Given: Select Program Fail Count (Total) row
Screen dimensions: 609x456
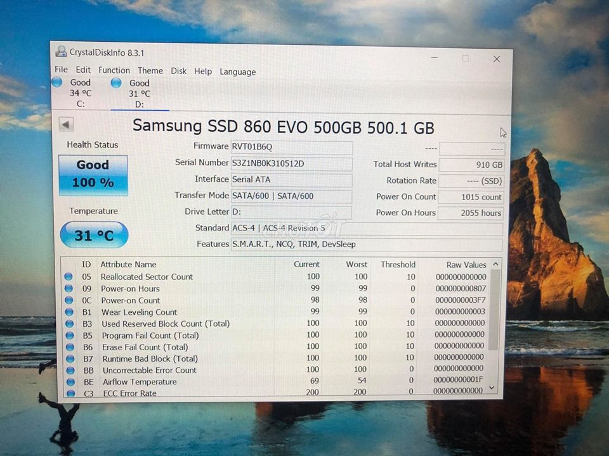Looking at the screenshot, I should pyautogui.click(x=276, y=335).
